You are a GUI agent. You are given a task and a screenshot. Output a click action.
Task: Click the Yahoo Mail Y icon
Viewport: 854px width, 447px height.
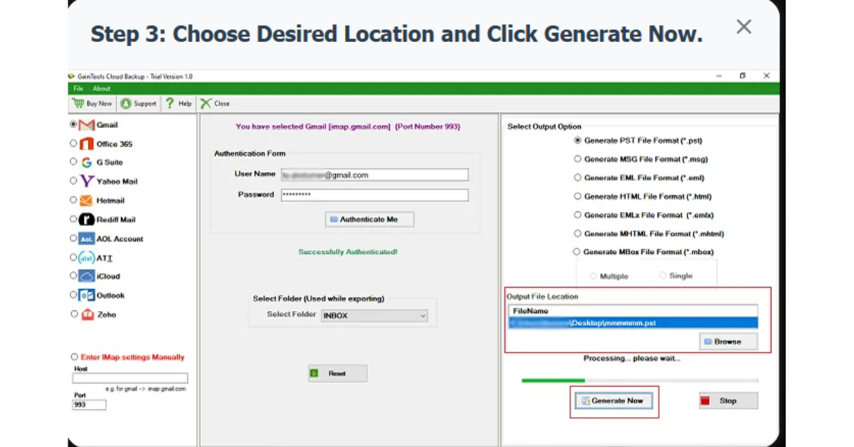(x=87, y=182)
